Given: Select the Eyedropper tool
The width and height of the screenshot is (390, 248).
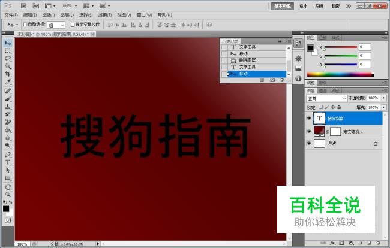Looking at the screenshot, I should pyautogui.click(x=8, y=82).
